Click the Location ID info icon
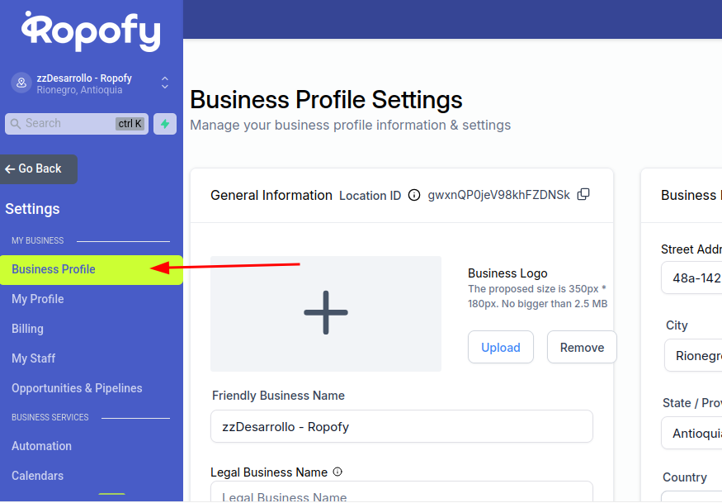This screenshot has width=722, height=503. click(x=414, y=196)
